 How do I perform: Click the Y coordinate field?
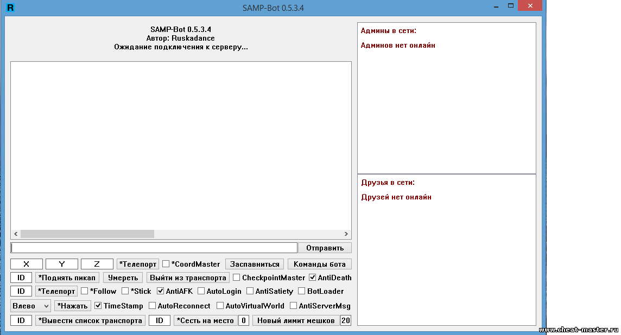click(x=62, y=264)
